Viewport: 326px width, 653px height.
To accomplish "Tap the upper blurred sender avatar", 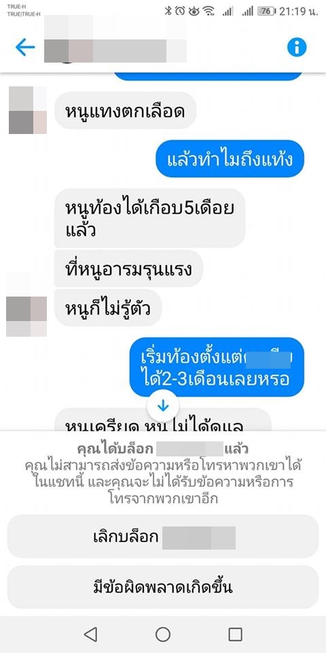I will [x=28, y=110].
